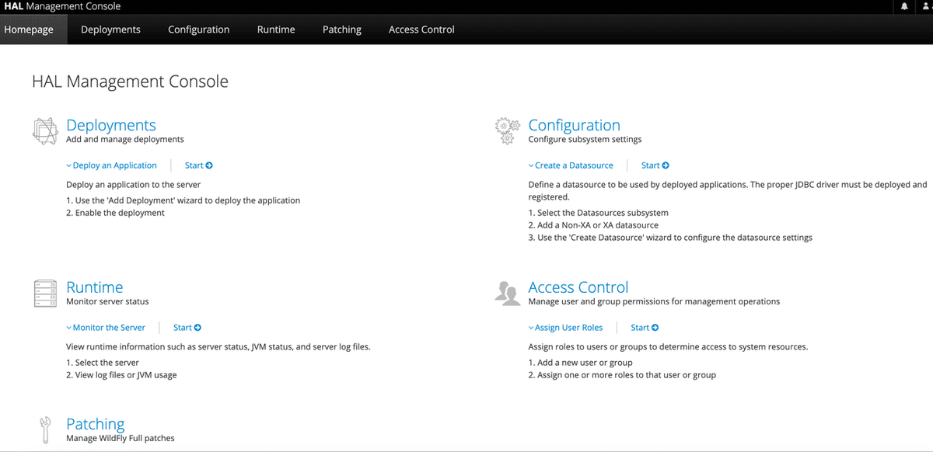Select the Access Control tab
The height and width of the screenshot is (452, 933).
421,30
